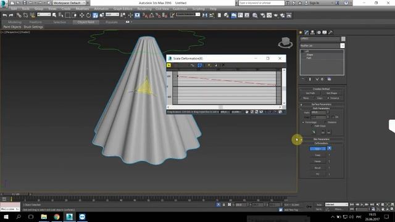395x222 pixels.
Task: Click the highlighted Select and Scale tool
Action: click(x=95, y=15)
